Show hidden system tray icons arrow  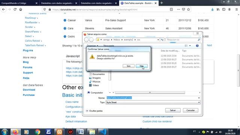pyautogui.click(x=199, y=132)
